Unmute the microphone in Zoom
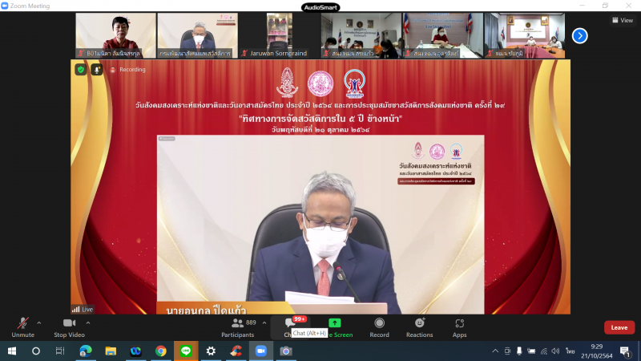The image size is (641, 361). pos(23,328)
